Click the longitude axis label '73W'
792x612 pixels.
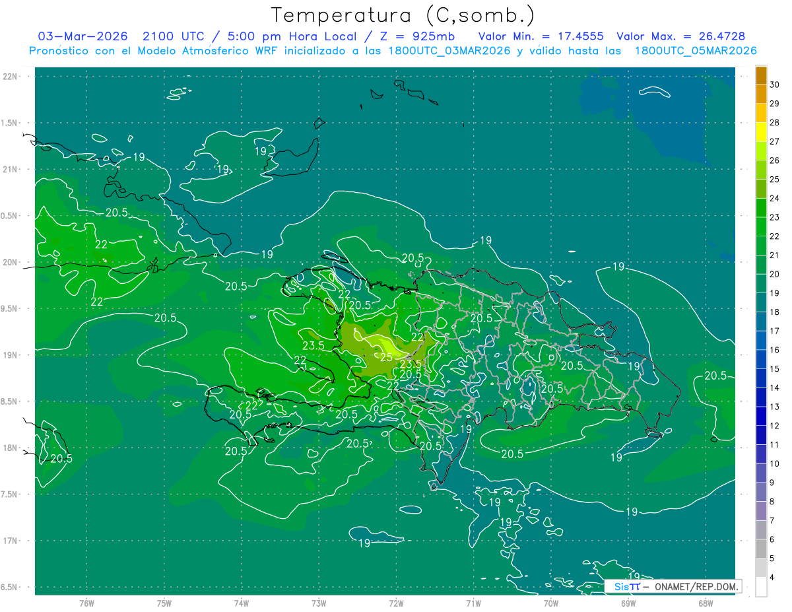pyautogui.click(x=319, y=603)
